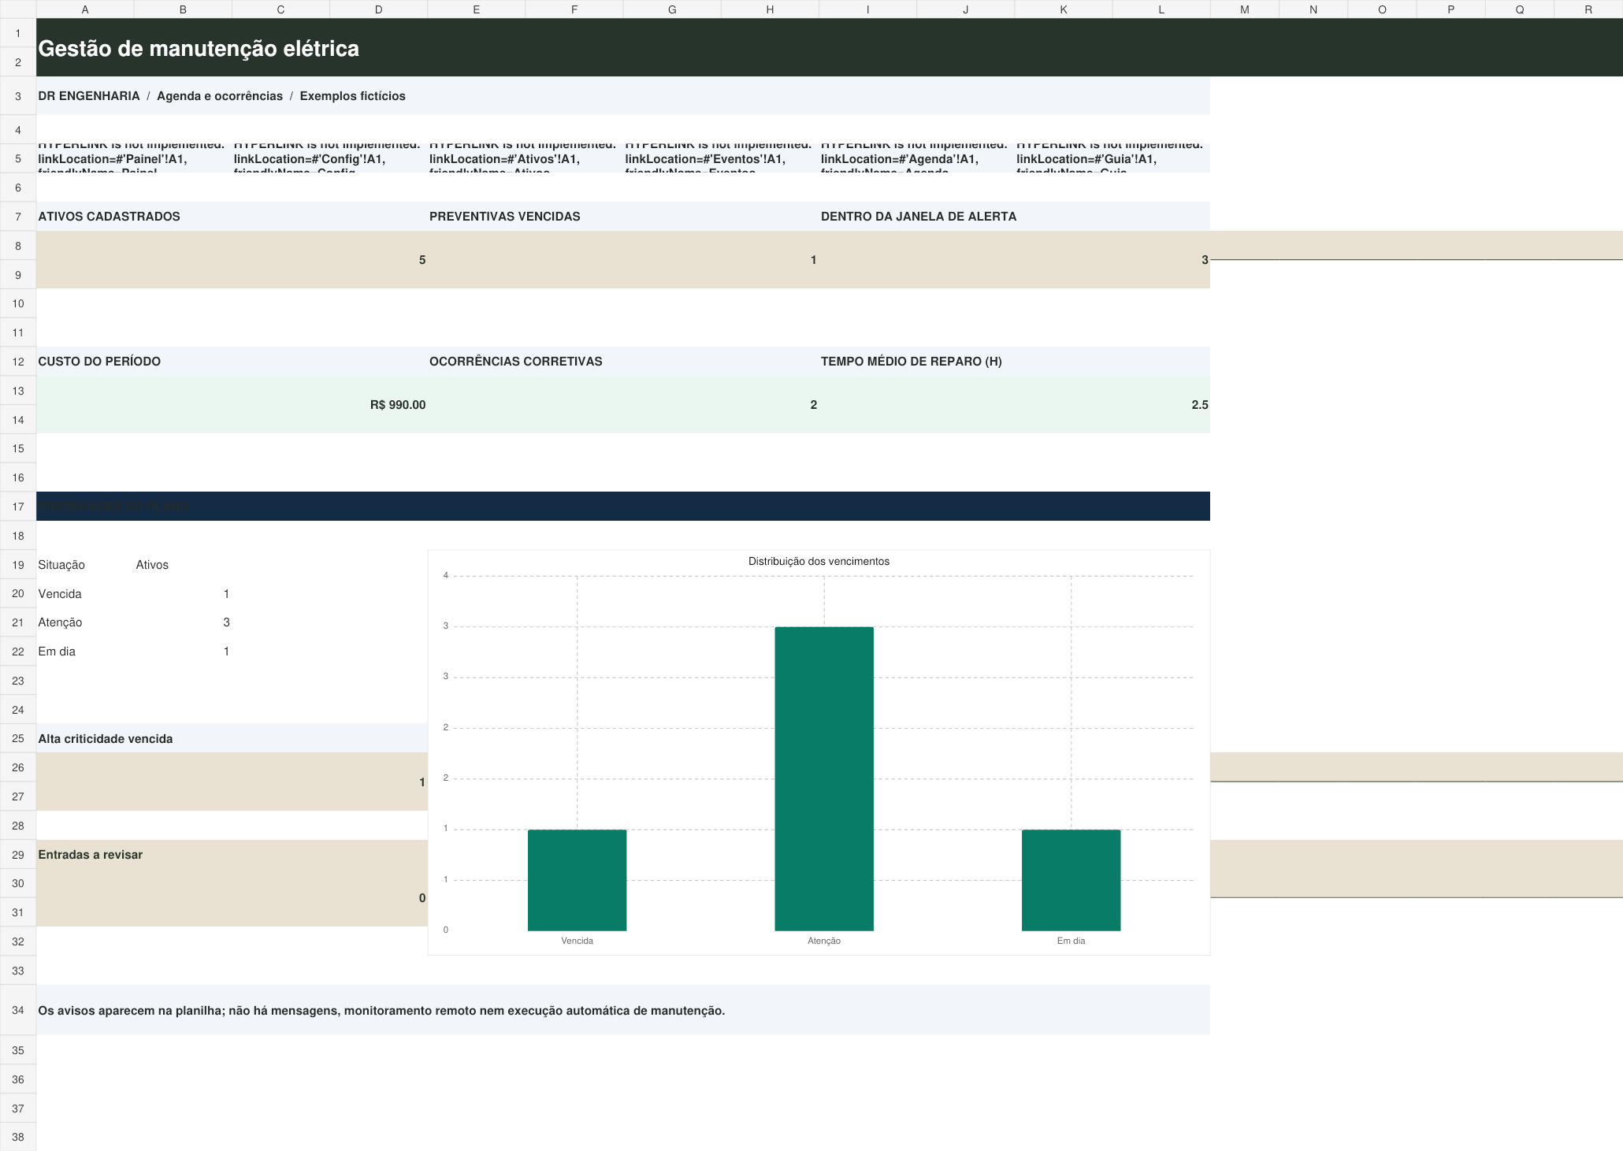1623x1151 pixels.
Task: Click the Exemplos fictícios breadcrumb text
Action: click(352, 96)
